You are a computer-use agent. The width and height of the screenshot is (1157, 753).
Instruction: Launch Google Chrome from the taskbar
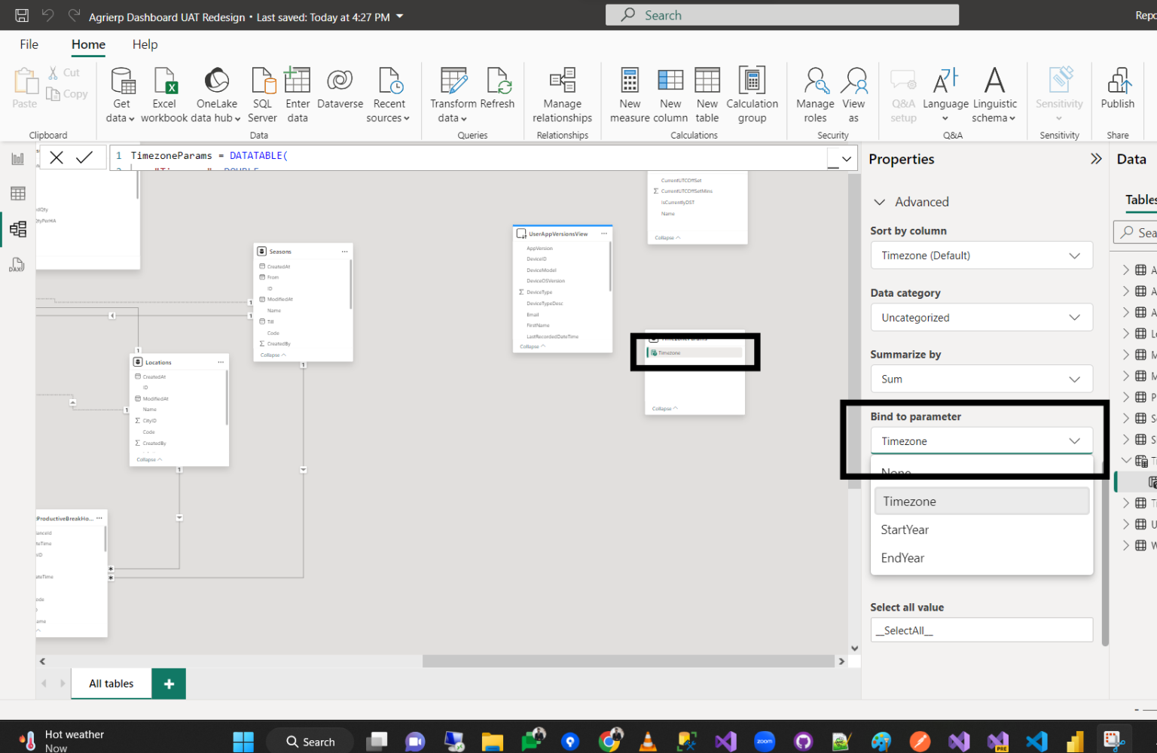click(x=610, y=740)
